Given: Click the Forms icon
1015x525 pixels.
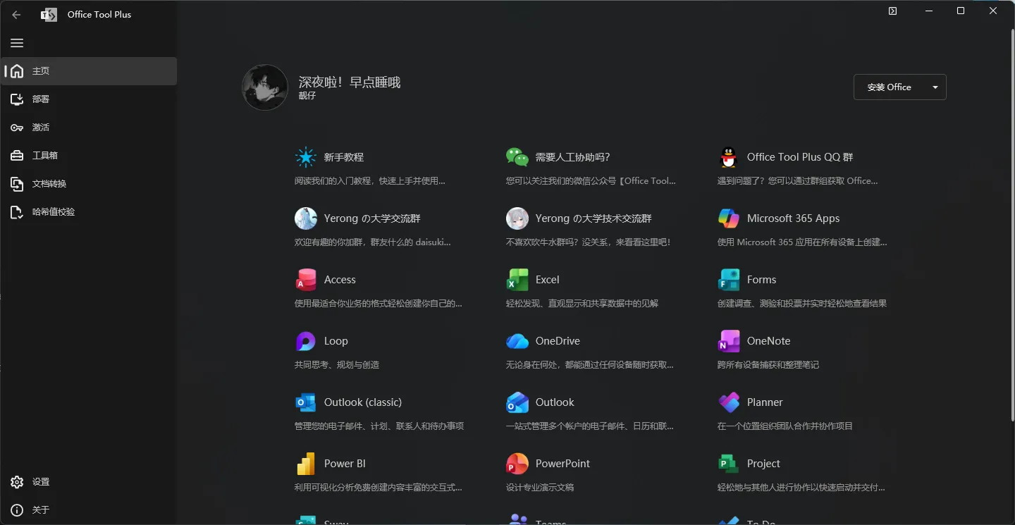Looking at the screenshot, I should click(x=729, y=280).
